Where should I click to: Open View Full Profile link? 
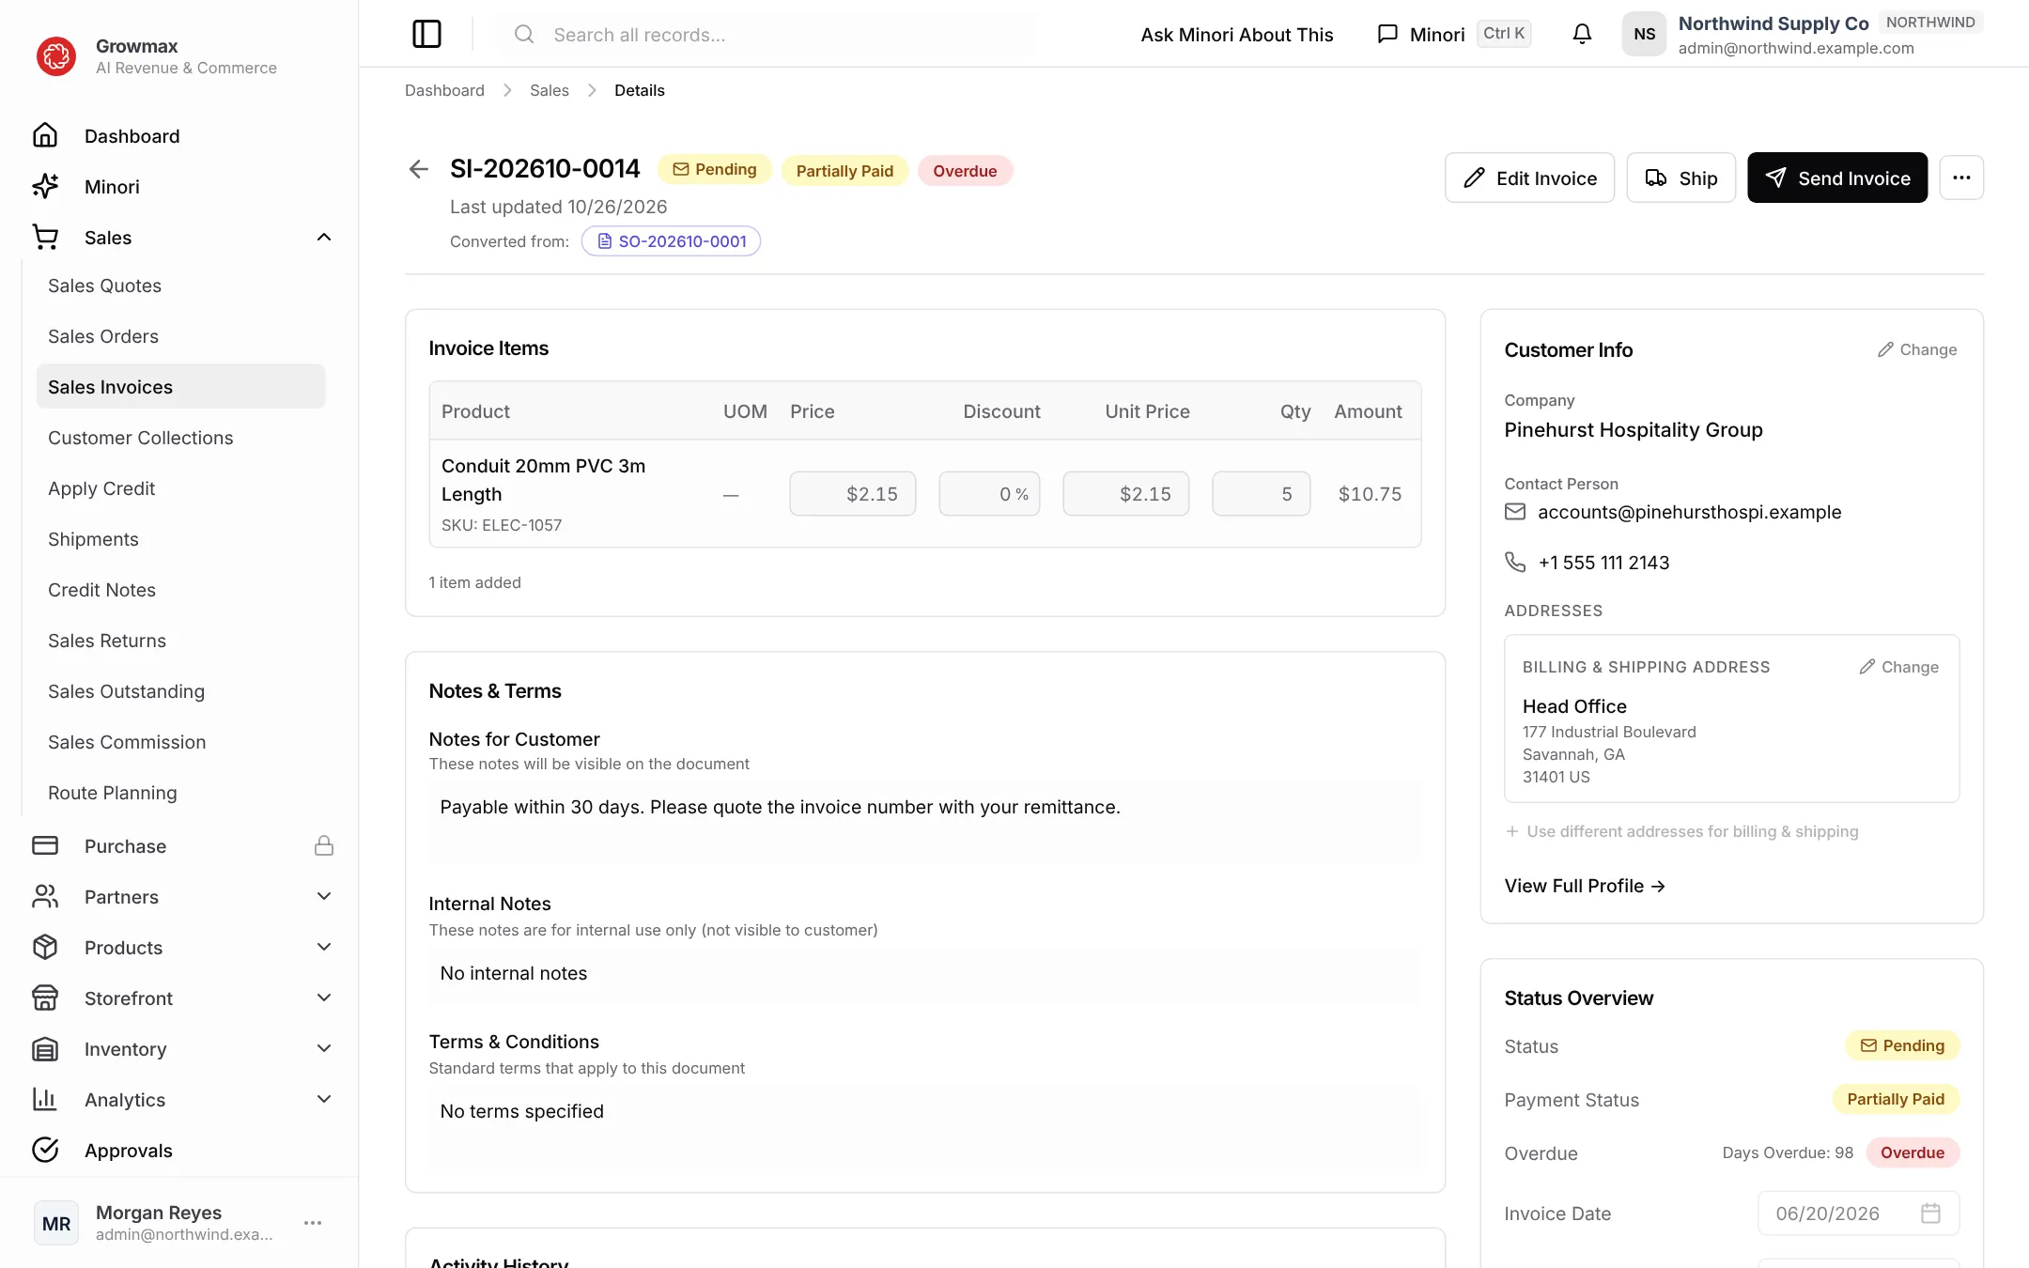click(x=1585, y=886)
